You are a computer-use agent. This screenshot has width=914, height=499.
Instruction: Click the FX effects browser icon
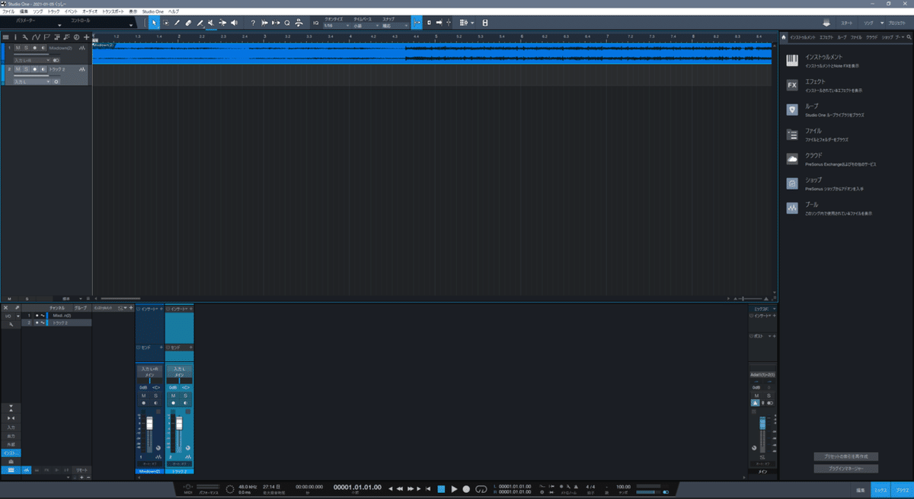[x=792, y=85]
